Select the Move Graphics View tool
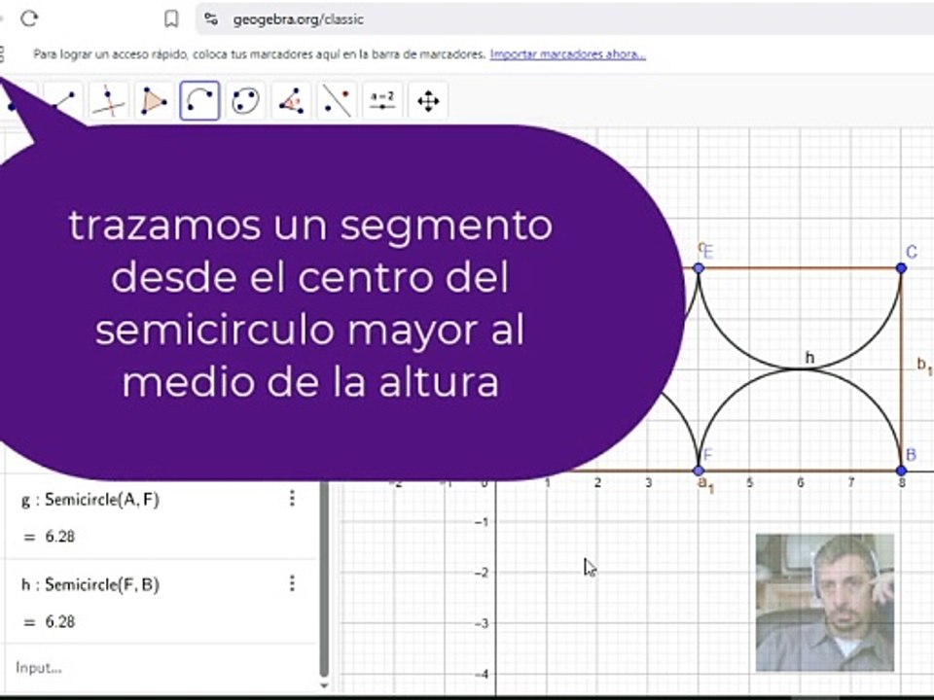The height and width of the screenshot is (700, 934). 428,100
